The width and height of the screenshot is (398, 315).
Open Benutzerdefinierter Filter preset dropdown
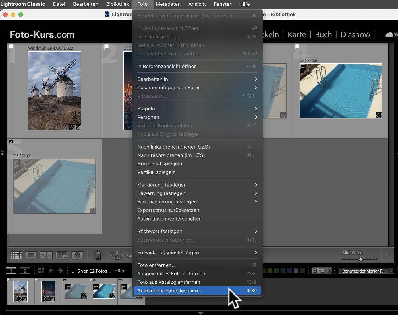[x=366, y=271]
